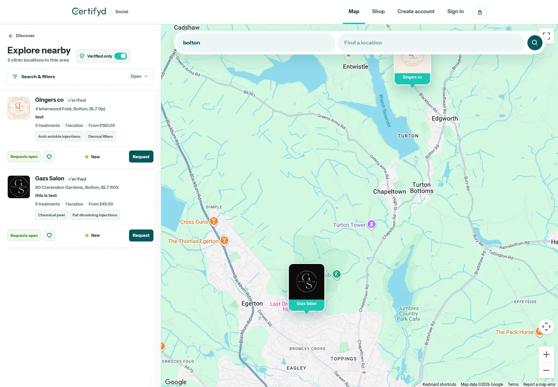Click the Turton Tower map pin
The height and width of the screenshot is (387, 558).
click(372, 224)
